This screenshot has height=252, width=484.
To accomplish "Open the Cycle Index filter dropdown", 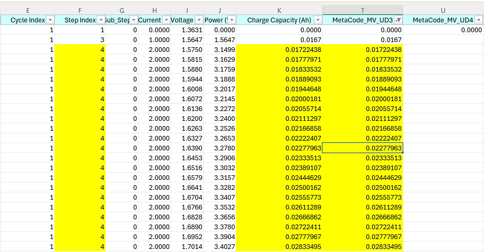I will tap(50, 20).
